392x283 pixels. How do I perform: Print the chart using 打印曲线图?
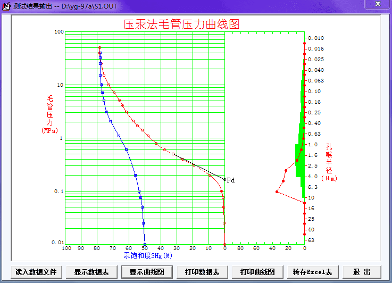[257, 272]
